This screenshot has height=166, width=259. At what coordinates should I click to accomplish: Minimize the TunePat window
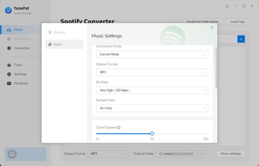[236, 6]
